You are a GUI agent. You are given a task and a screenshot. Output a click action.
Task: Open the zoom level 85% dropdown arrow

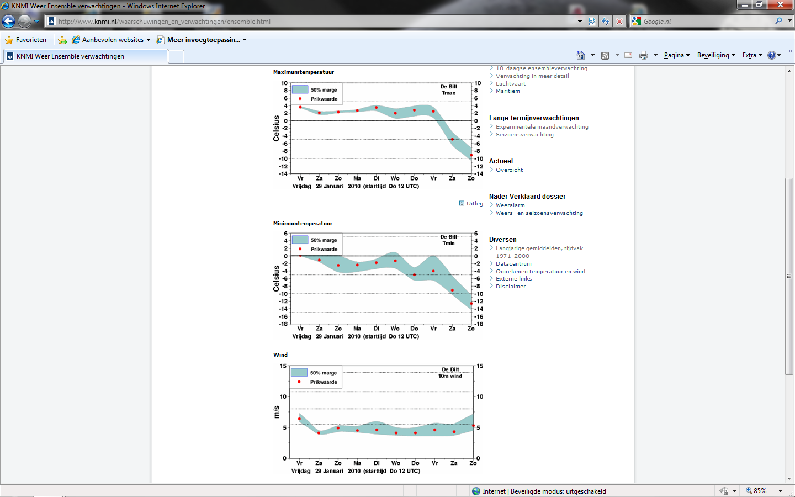[x=780, y=491]
